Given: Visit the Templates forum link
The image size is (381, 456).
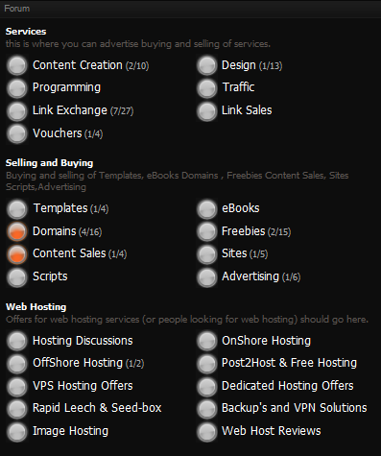Looking at the screenshot, I should 60,208.
